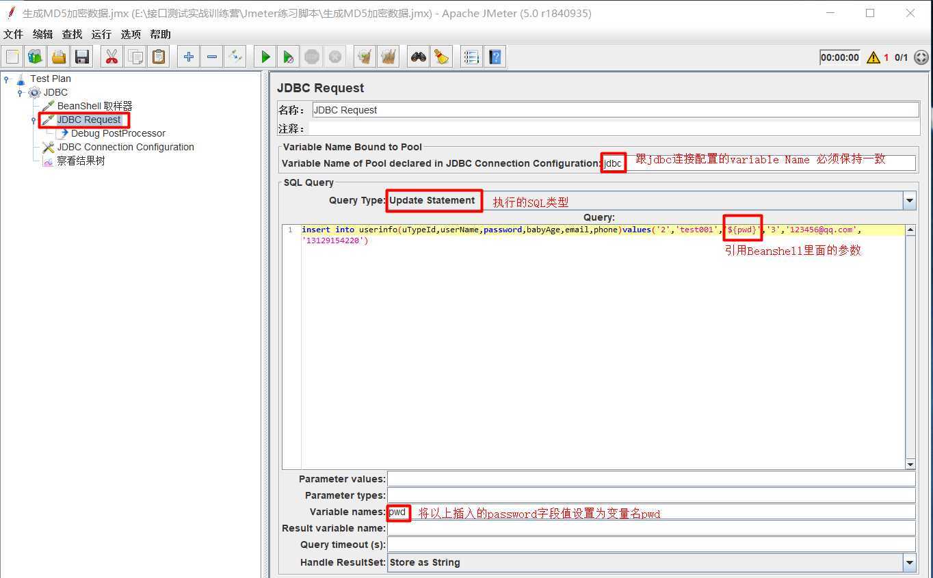The image size is (933, 578).
Task: Click the Cut scissors icon
Action: point(111,57)
